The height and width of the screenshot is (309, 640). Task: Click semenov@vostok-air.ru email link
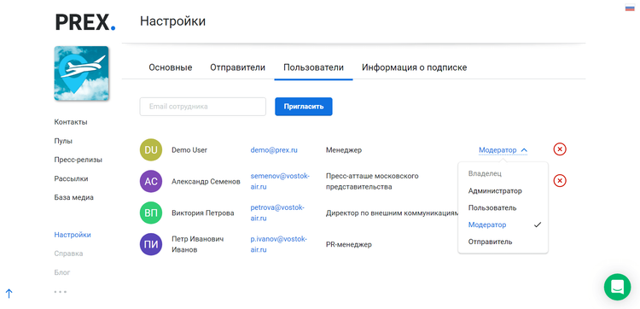280,181
